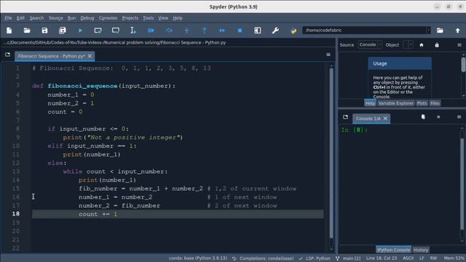Open the IPython console options menu
Viewport: 466px width, 262px height.
pyautogui.click(x=459, y=117)
